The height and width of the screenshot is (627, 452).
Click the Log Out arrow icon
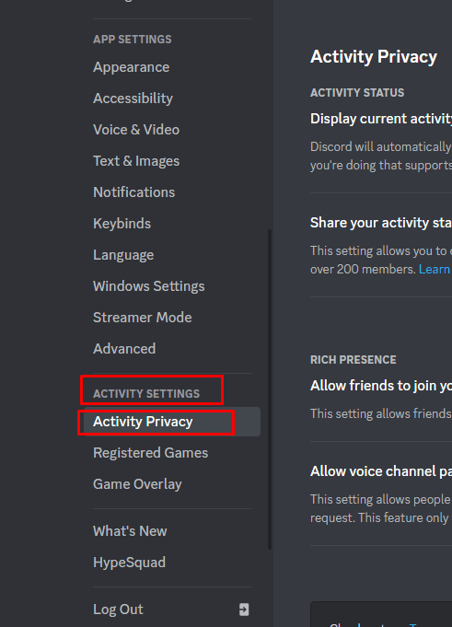(x=244, y=610)
